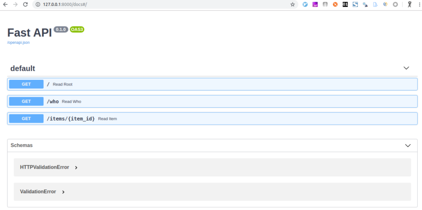Screen dimensions: 422x210
Task: Click the HTTPValidationError schema name
Action: (45, 167)
